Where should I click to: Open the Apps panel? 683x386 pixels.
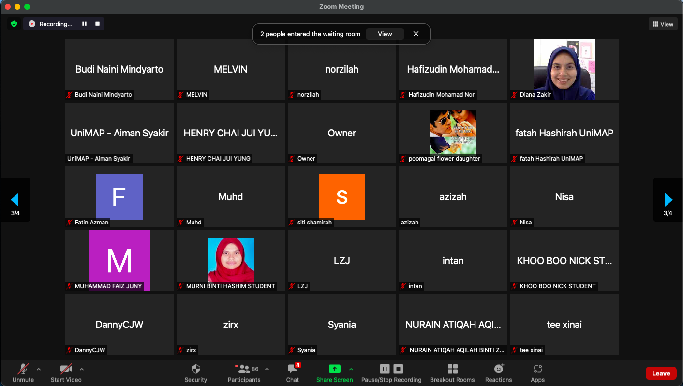click(537, 370)
